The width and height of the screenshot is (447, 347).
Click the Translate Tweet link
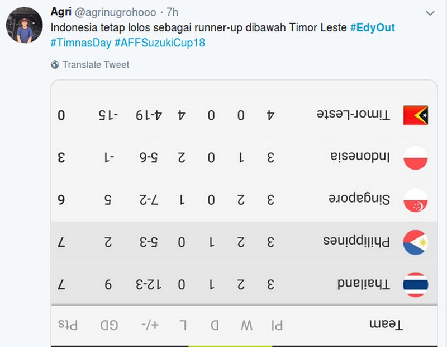click(96, 65)
